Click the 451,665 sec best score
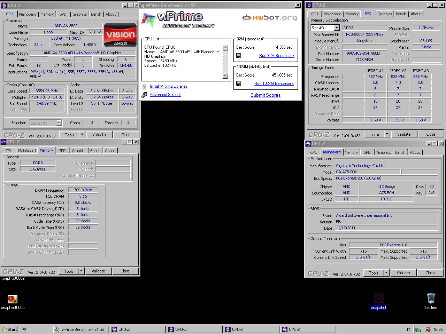Viewport: 446px width, 334px height. (x=282, y=75)
